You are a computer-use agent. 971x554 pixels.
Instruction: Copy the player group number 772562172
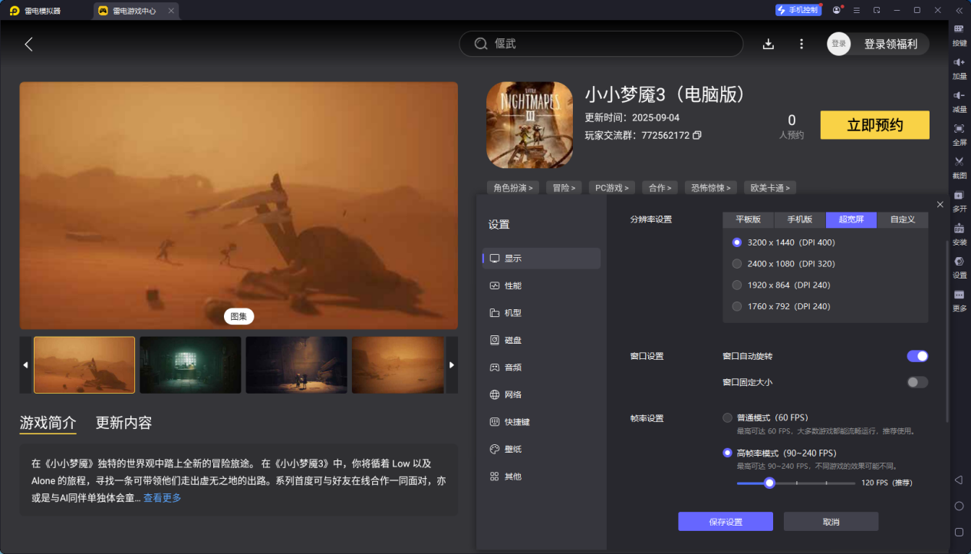696,135
